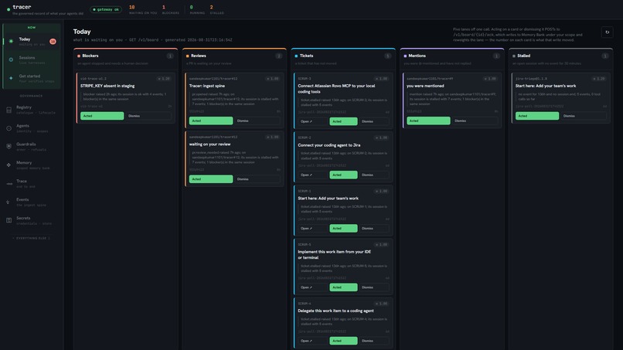Image resolution: width=623 pixels, height=350 pixels.
Task: Click the blockers counter in top bar
Action: tap(171, 10)
